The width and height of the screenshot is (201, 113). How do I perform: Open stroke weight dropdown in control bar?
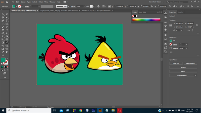[39, 6]
